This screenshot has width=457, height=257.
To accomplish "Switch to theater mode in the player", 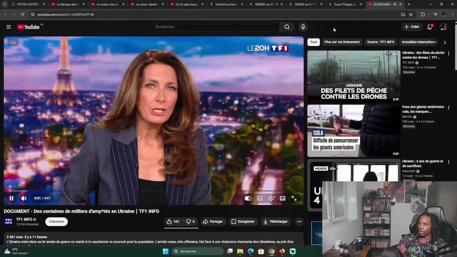I will point(282,198).
